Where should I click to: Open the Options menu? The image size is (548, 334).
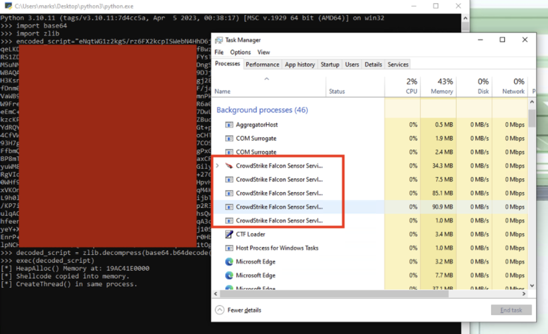[240, 52]
